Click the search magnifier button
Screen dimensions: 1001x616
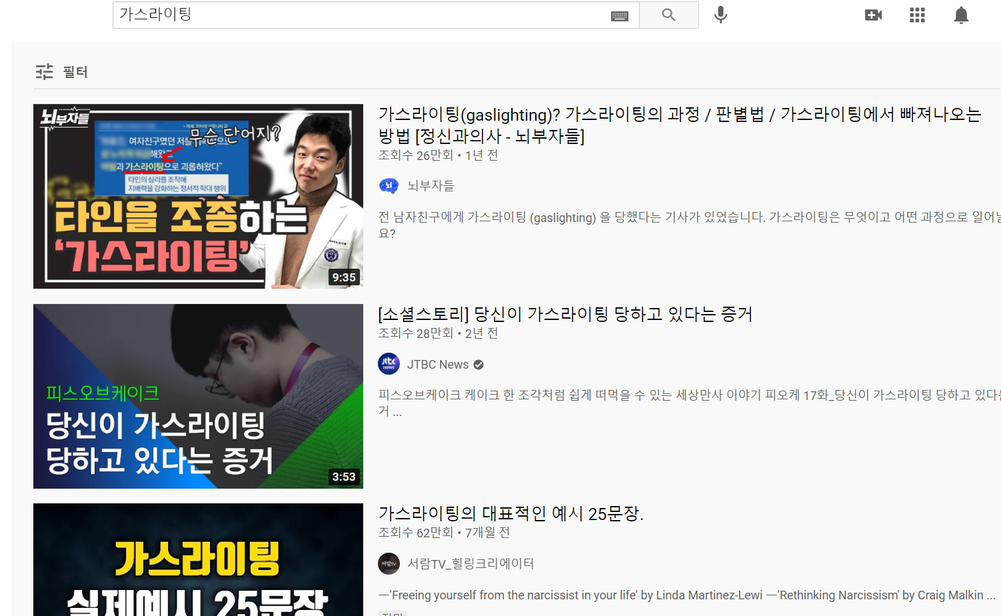(x=668, y=15)
